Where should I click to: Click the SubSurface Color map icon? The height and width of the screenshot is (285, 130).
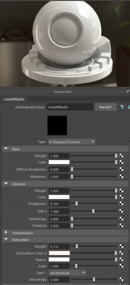[x=121, y=253]
